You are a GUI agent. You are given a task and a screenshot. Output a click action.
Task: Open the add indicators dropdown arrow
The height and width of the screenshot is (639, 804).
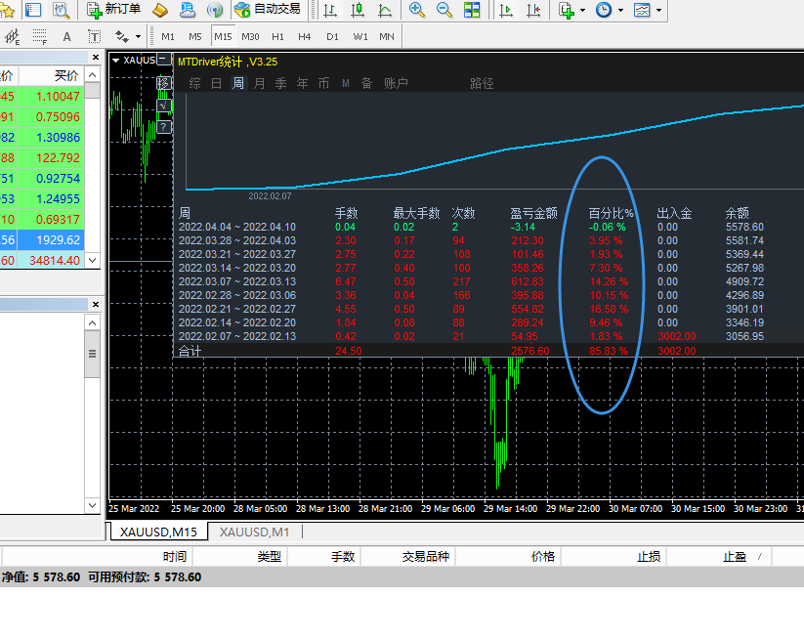coord(582,10)
